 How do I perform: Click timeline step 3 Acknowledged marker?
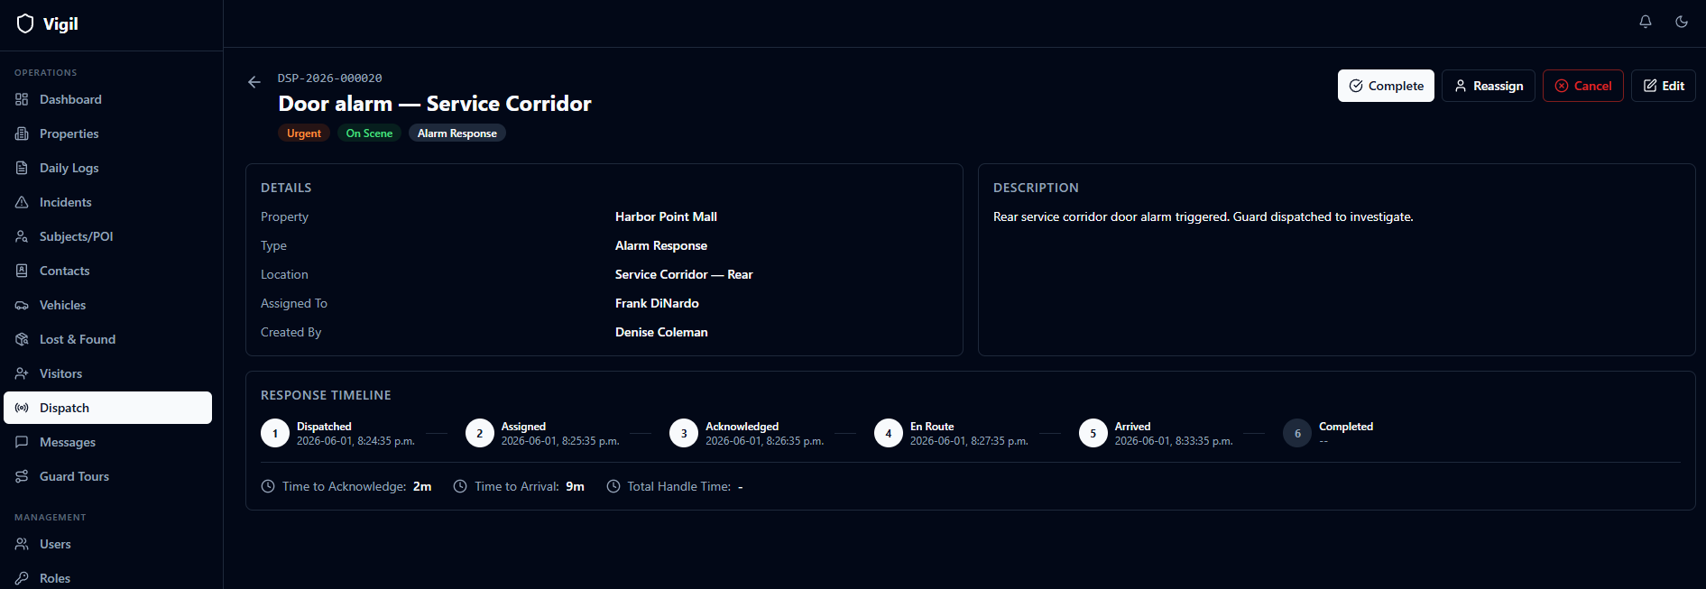(684, 433)
